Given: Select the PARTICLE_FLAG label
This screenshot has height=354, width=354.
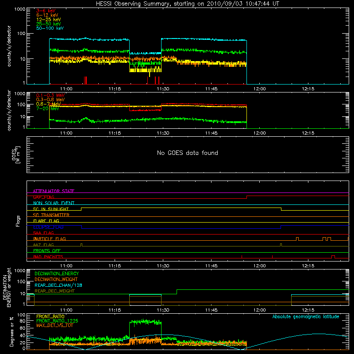Looking at the screenshot, I should (x=50, y=239).
